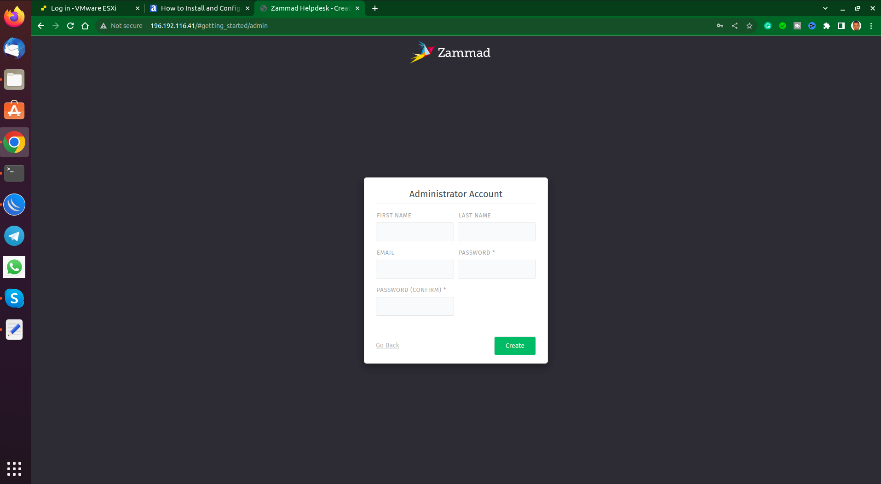The image size is (881, 484).
Task: Switch to Log in - VMware ESXi tab
Action: 84,8
